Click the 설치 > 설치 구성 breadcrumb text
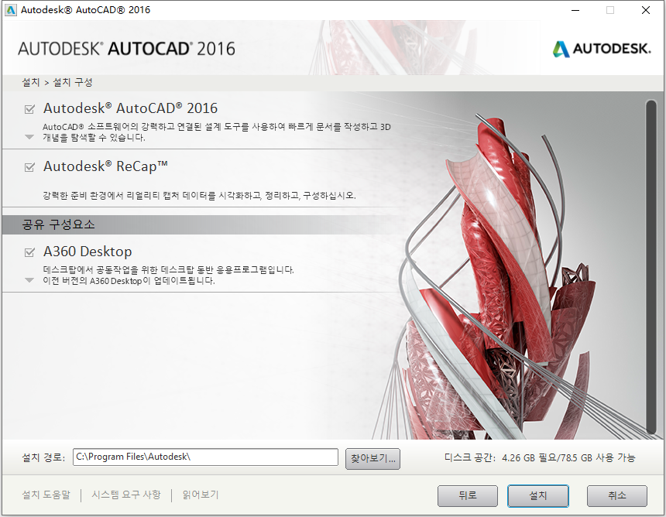 (57, 82)
